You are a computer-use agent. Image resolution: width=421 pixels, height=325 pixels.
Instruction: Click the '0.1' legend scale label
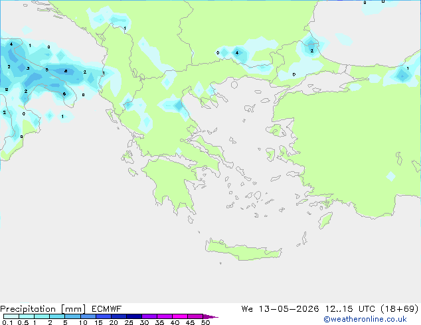pyautogui.click(x=7, y=322)
